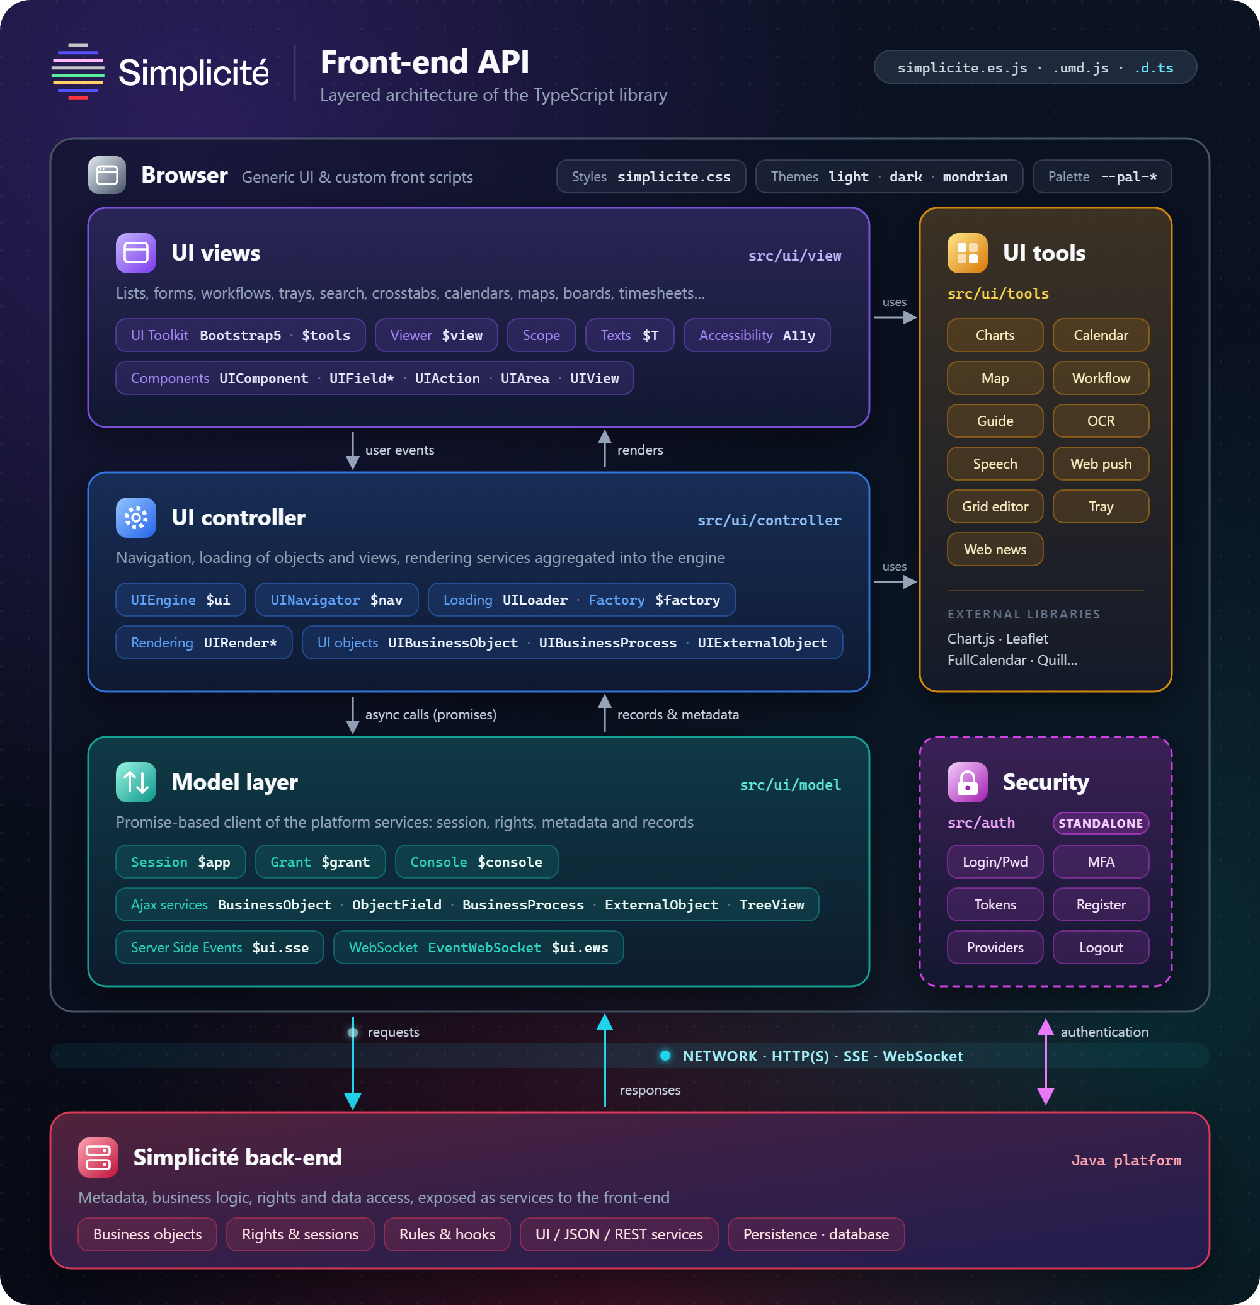Click the Browser window icon
The height and width of the screenshot is (1305, 1260).
pyautogui.click(x=107, y=175)
